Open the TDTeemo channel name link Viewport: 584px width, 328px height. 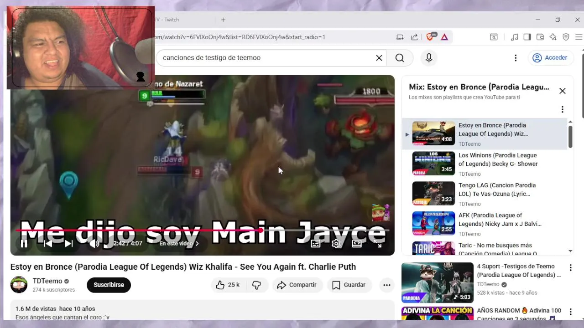point(47,281)
